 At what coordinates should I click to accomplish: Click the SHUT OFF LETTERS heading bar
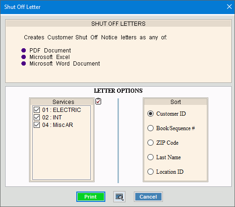[118, 23]
